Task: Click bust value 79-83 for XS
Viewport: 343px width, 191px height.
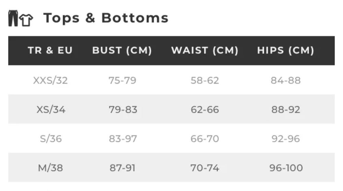Action: [x=123, y=110]
